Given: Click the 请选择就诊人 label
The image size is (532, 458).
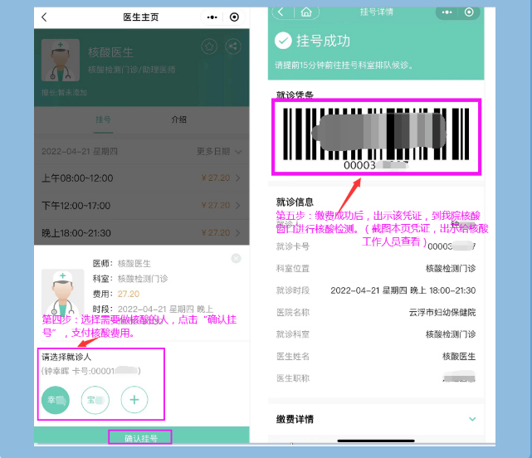Looking at the screenshot, I should coord(66,357).
